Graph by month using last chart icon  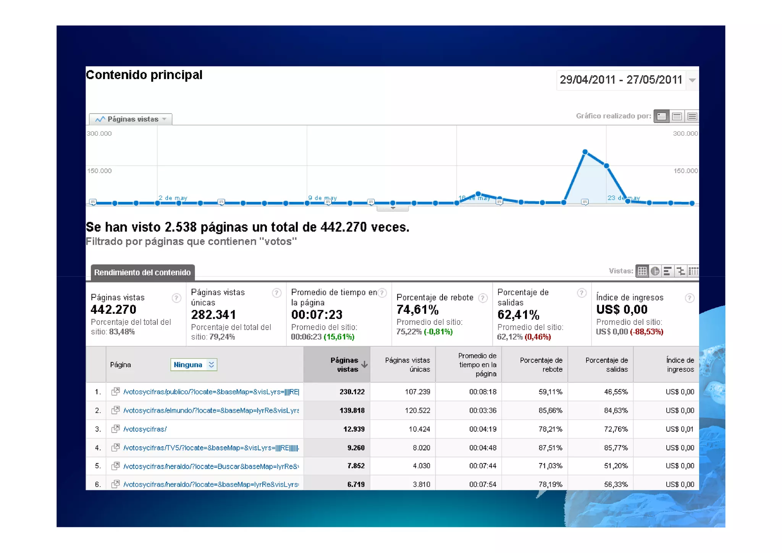[692, 116]
